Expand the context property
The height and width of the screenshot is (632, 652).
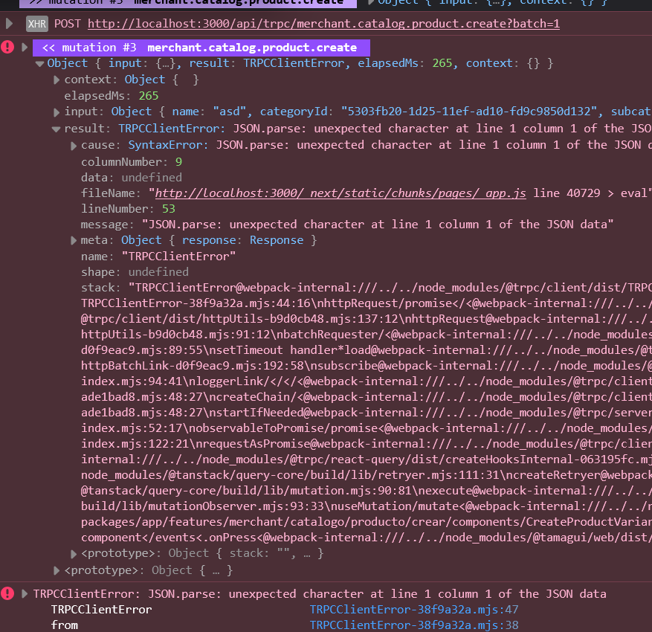(57, 80)
